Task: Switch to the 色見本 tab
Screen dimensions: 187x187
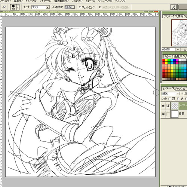Action: pos(178,56)
